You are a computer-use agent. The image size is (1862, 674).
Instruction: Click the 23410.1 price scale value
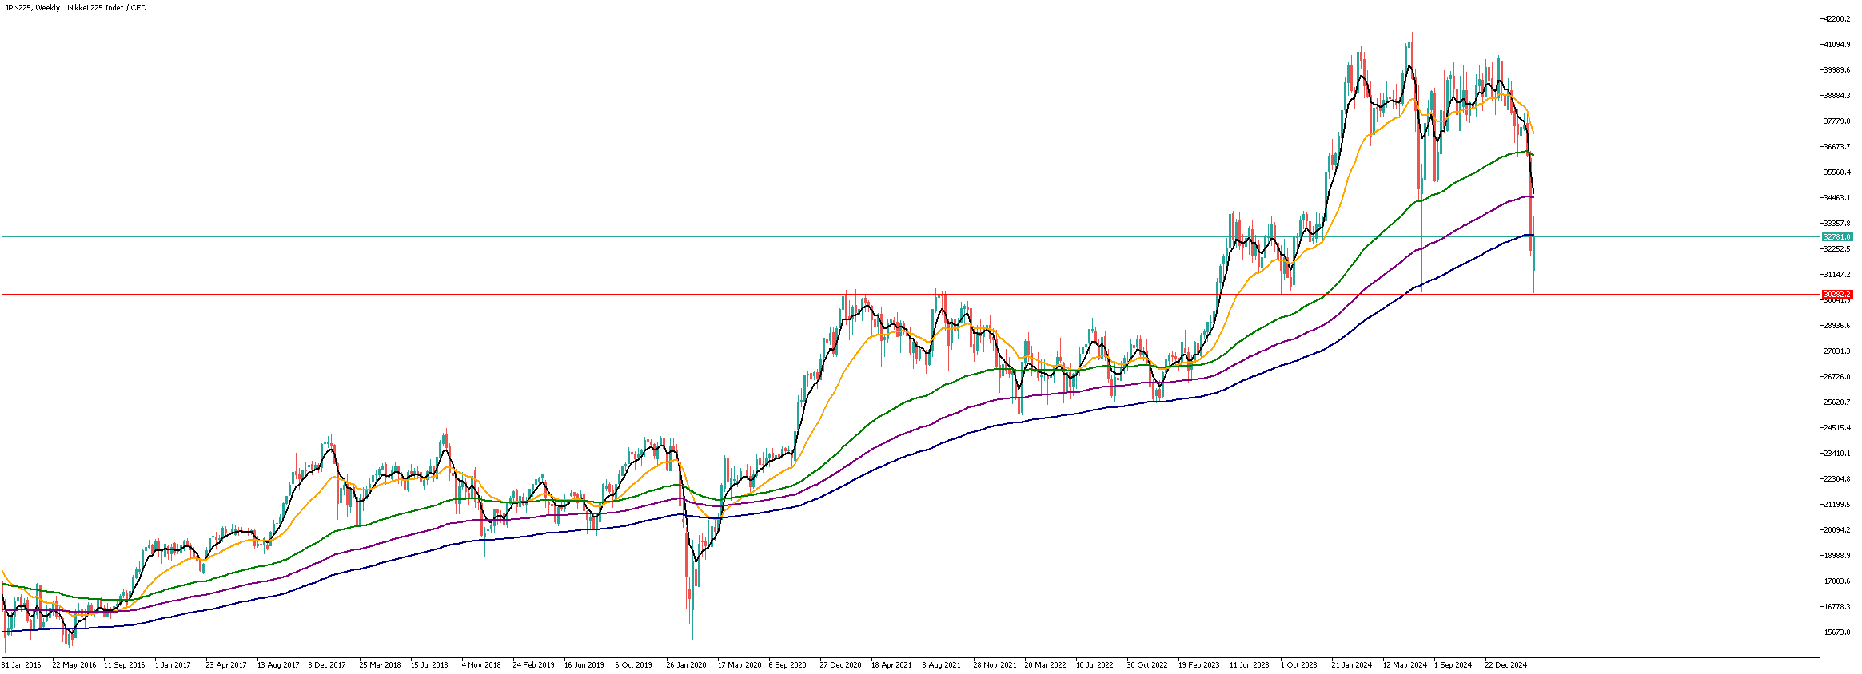pos(1836,454)
